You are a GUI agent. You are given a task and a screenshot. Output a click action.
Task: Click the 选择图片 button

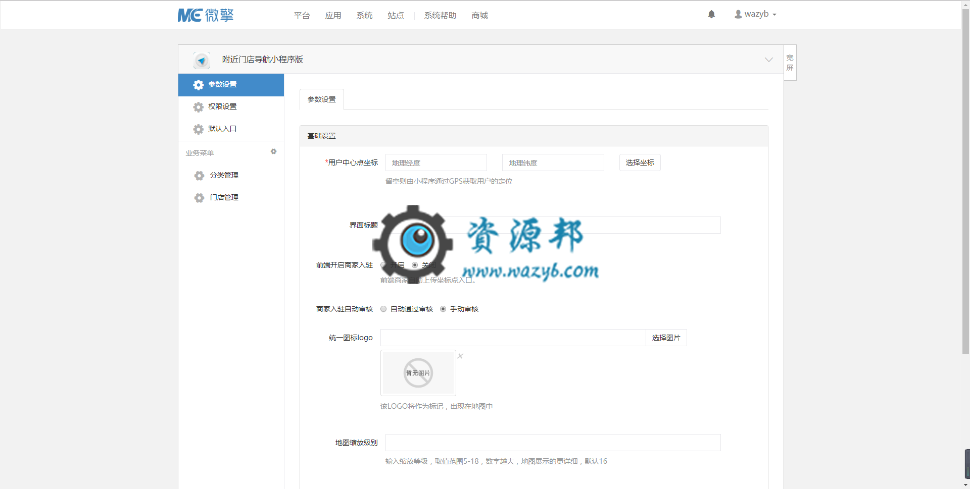click(x=666, y=338)
